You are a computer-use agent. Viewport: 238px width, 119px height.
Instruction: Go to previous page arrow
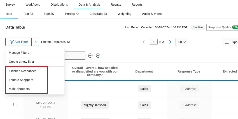pyautogui.click(x=144, y=42)
